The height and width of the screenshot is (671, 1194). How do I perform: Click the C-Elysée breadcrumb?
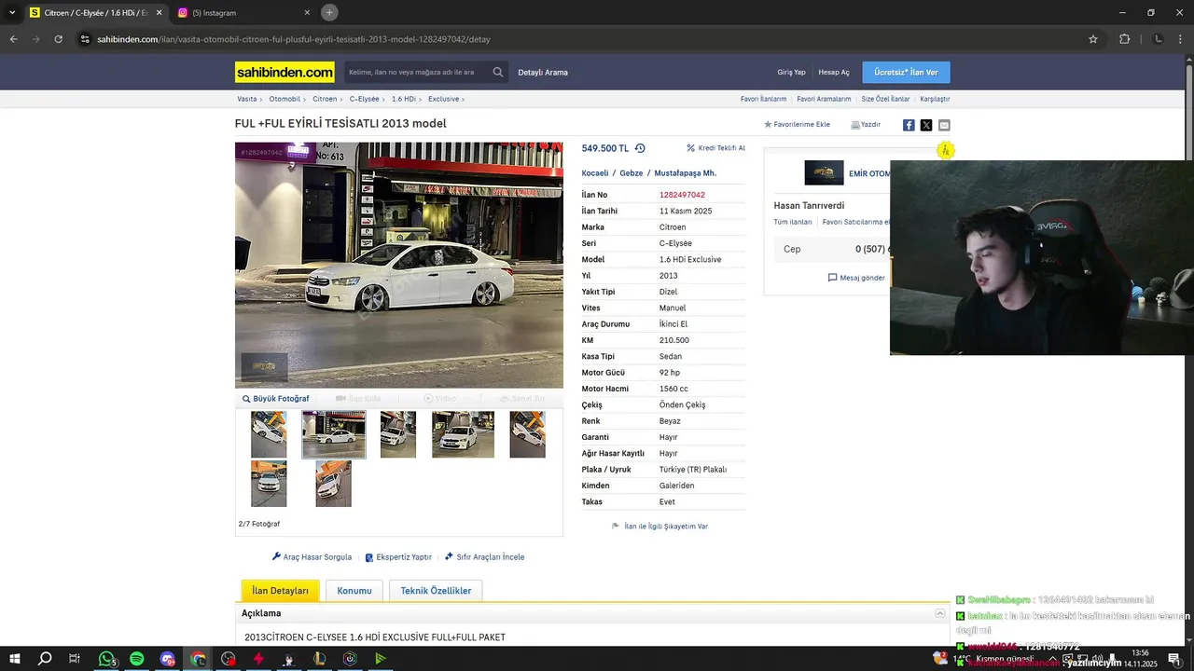point(365,99)
